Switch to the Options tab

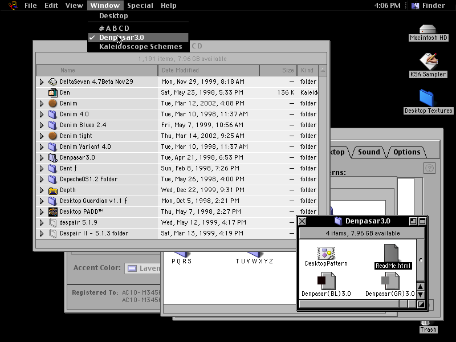(406, 152)
